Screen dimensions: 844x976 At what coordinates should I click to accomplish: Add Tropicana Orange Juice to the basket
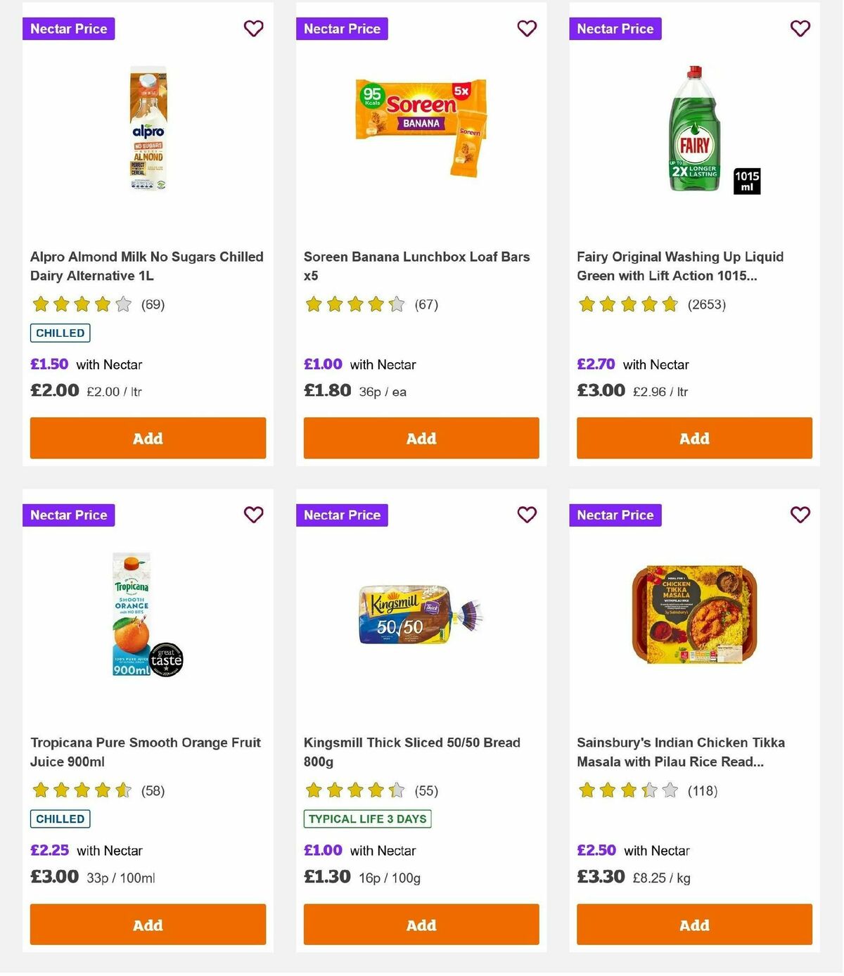148,925
